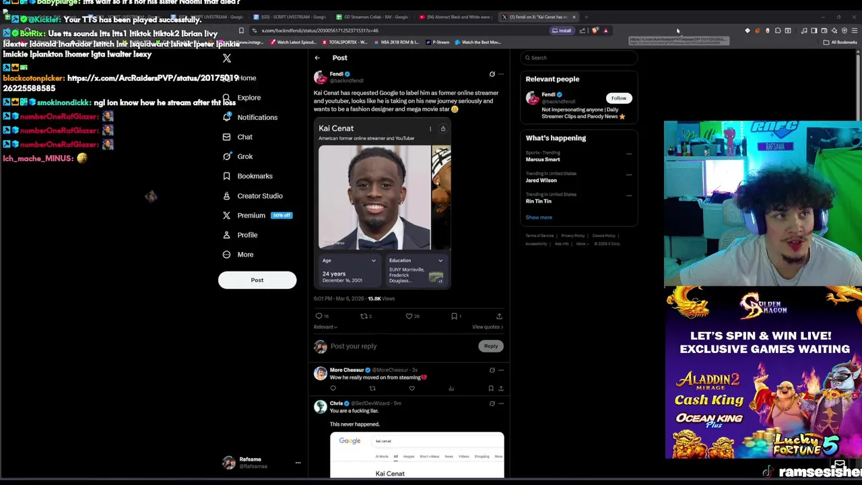The height and width of the screenshot is (485, 862).
Task: Open options for Jared Wilson trend
Action: click(x=628, y=174)
